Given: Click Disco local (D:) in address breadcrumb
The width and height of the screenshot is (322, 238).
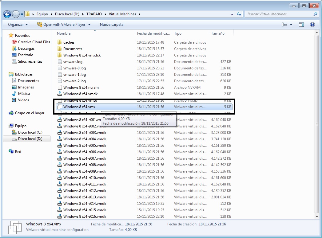Looking at the screenshot, I should tap(67, 14).
